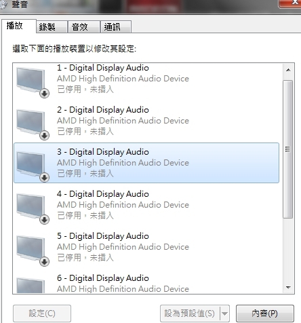The width and height of the screenshot is (301, 323).
Task: Click the monitor icon of device 6
Action: (31, 286)
